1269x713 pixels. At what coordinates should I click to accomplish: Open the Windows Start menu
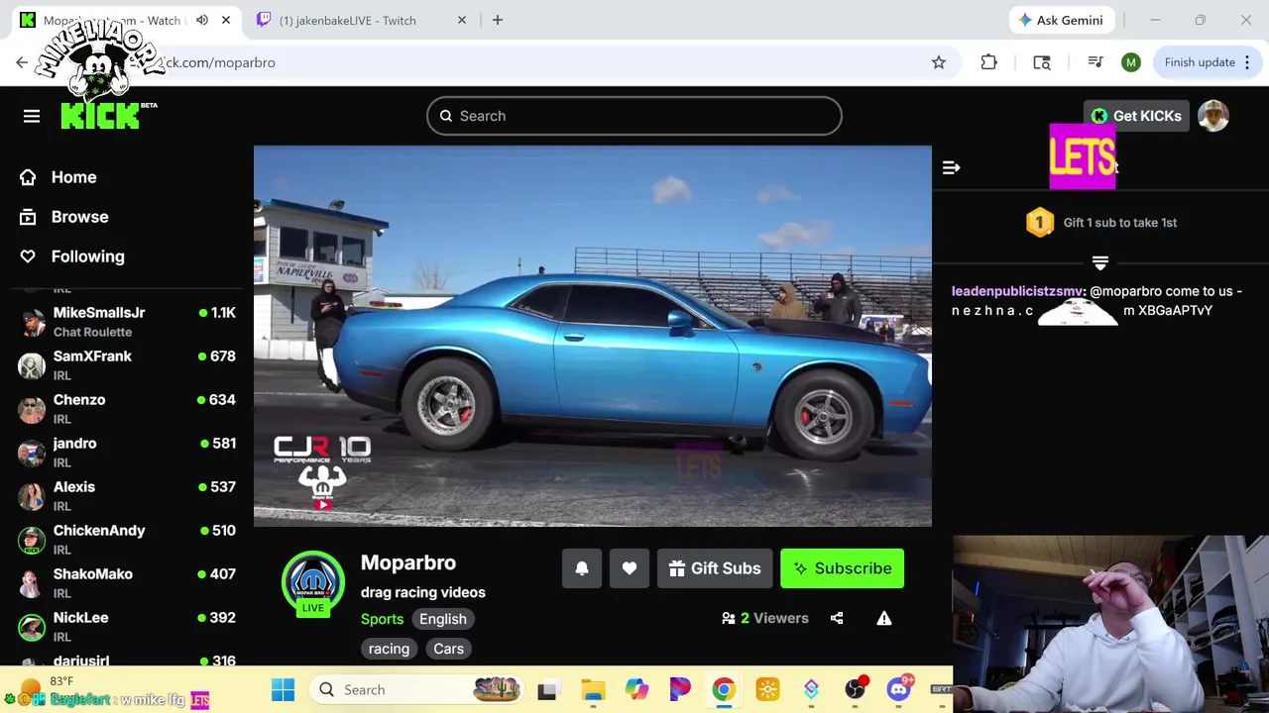coord(283,689)
